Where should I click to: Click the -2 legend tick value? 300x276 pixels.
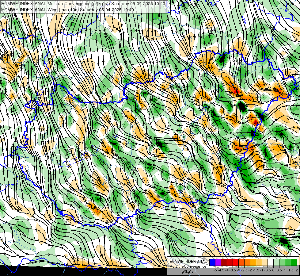(250, 270)
